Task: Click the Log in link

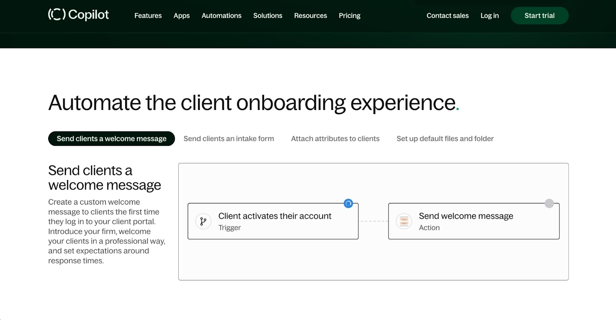Action: point(489,16)
